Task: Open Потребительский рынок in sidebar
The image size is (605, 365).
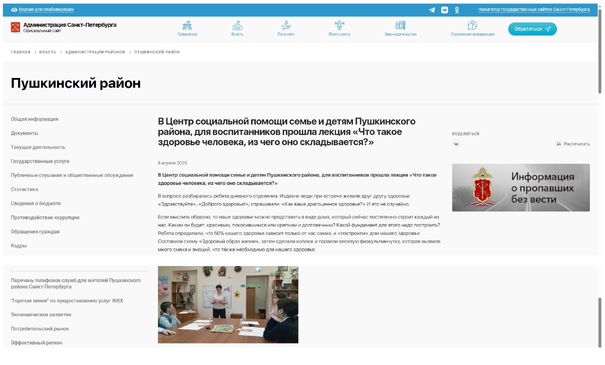Action: click(x=40, y=329)
